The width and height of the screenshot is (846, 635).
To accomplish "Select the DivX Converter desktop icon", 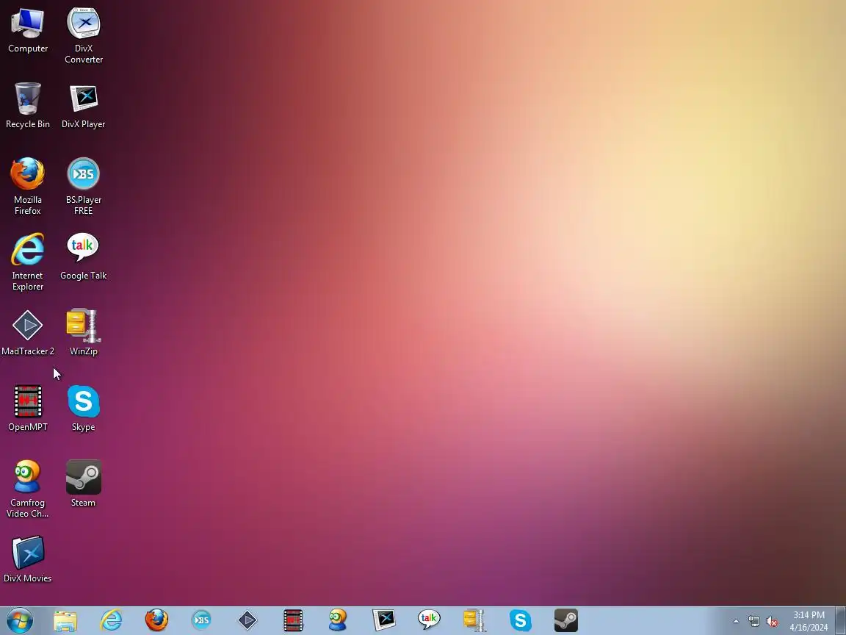I will coord(83,35).
